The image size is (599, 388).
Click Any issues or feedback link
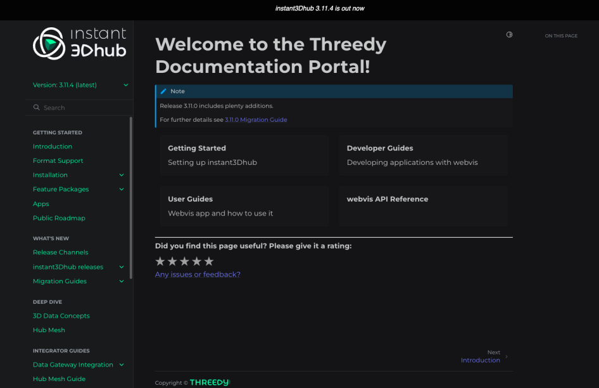tap(198, 275)
